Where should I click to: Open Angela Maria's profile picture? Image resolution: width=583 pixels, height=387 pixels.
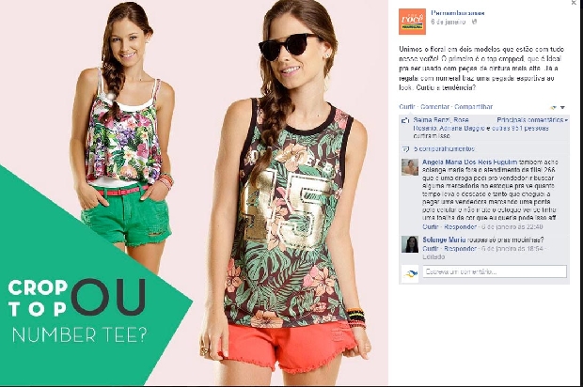(410, 167)
